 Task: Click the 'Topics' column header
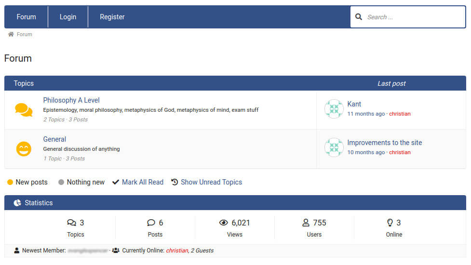click(24, 83)
